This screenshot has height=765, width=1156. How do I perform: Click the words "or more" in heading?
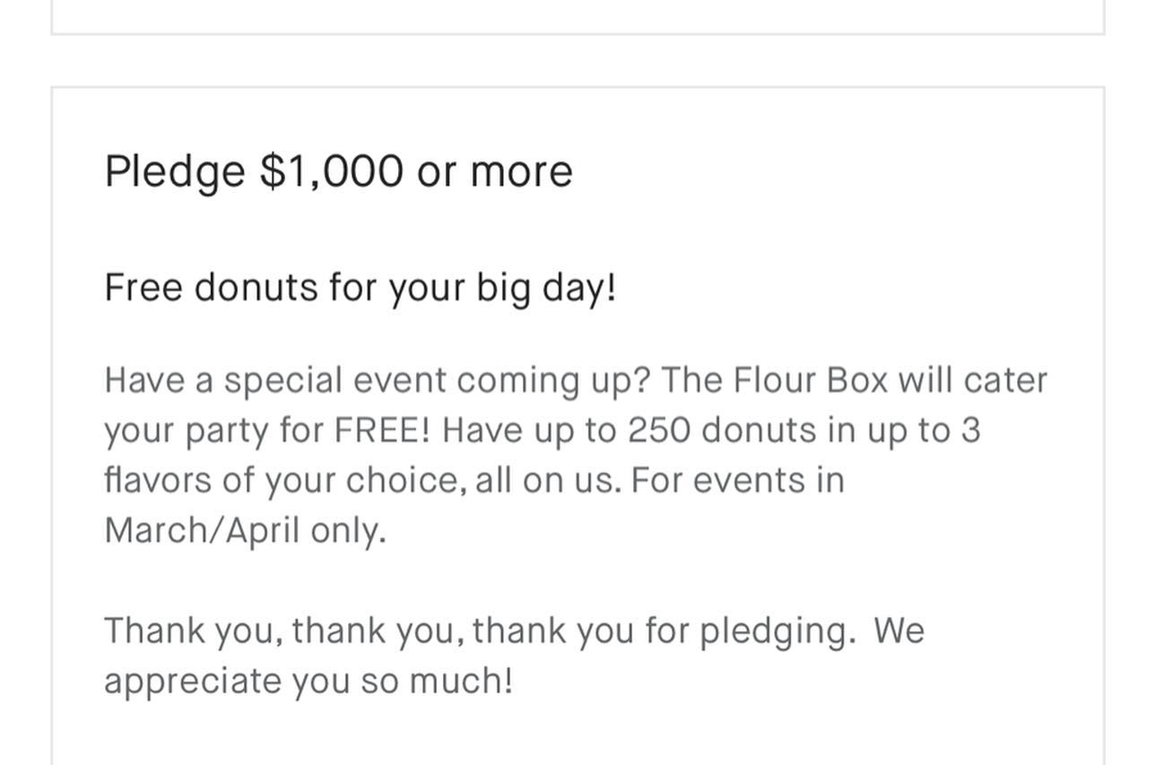494,170
